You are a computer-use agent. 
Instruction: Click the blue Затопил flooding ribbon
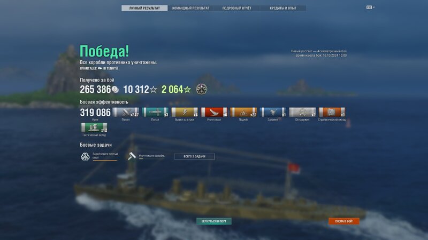click(273, 112)
